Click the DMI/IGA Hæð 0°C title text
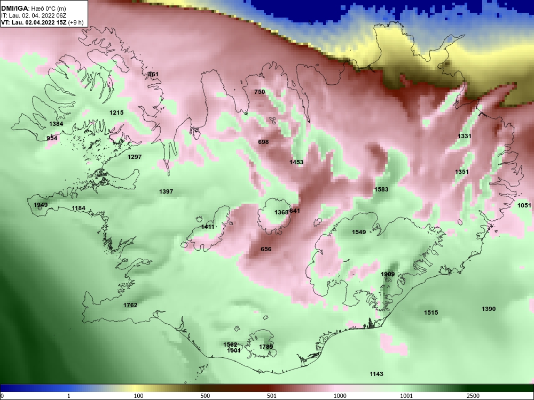The width and height of the screenshot is (534, 400). click(33, 9)
